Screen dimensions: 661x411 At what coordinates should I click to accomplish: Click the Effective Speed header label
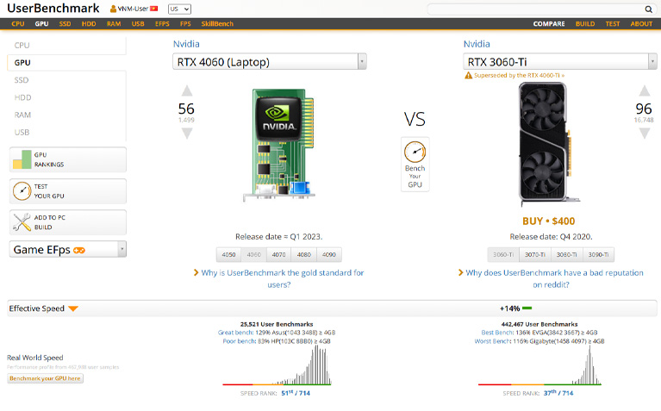point(37,308)
